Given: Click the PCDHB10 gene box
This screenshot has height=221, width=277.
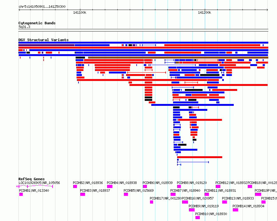Looking at the screenshot, I should click(x=198, y=218).
